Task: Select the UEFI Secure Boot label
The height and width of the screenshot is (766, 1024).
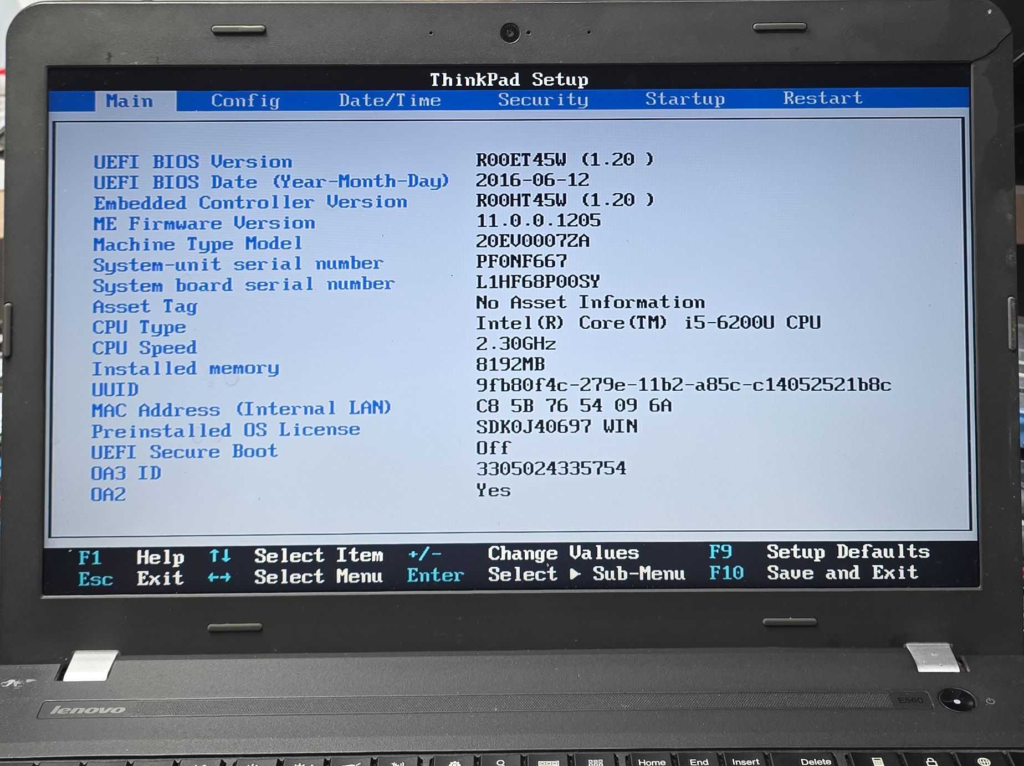Action: (185, 452)
